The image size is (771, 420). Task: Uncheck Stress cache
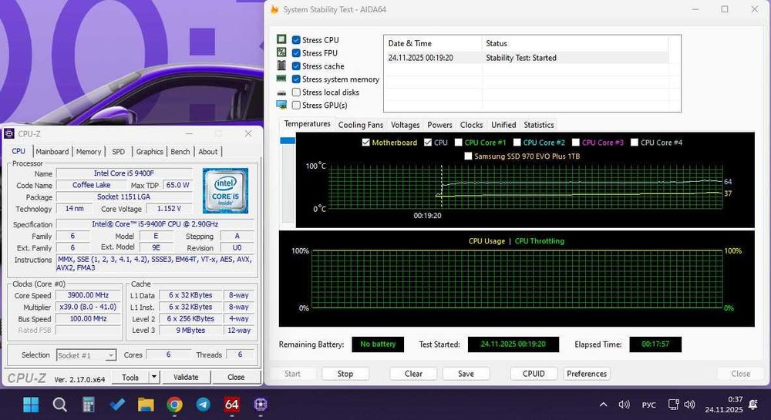296,66
